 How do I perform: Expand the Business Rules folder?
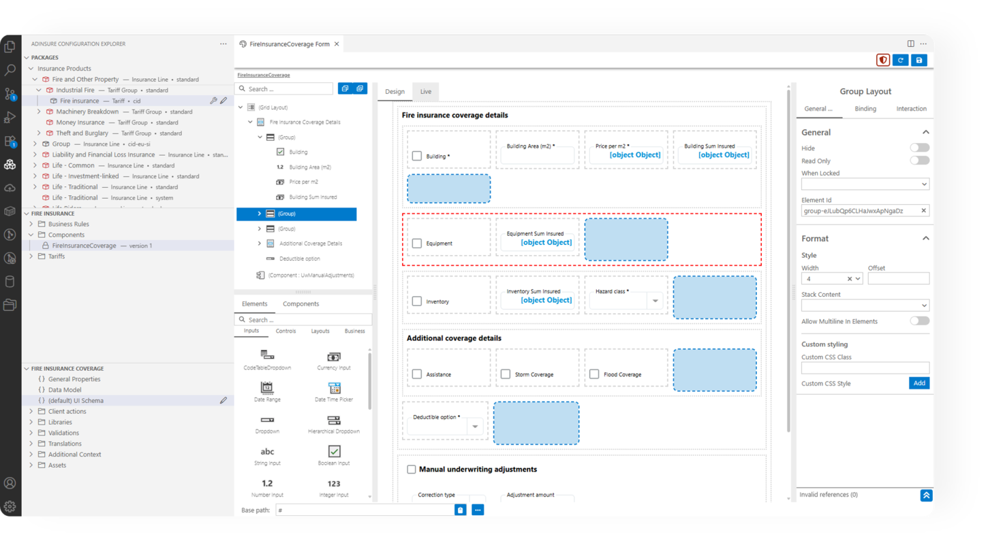coord(31,224)
